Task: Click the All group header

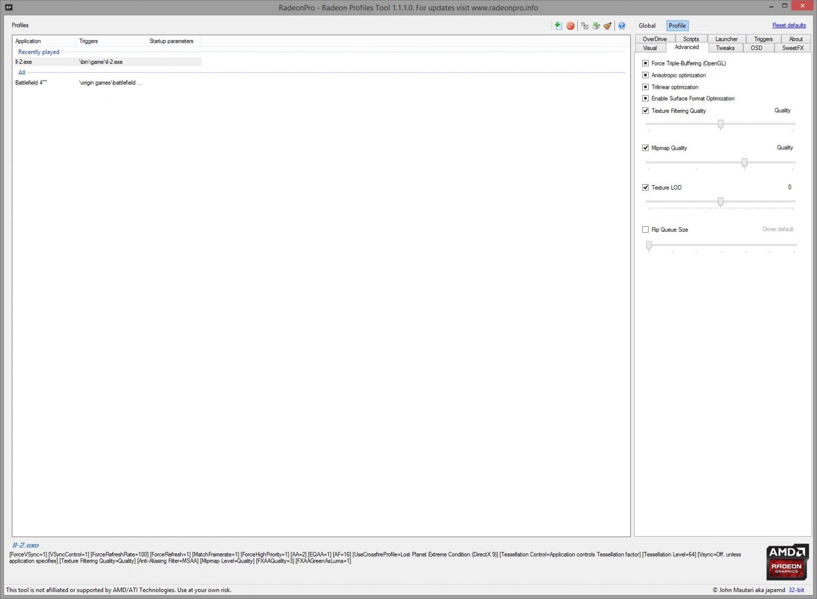Action: click(x=21, y=73)
